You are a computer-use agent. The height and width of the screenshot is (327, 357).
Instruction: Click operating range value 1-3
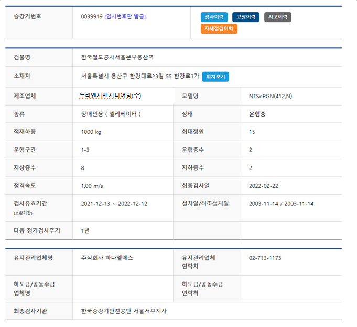85,150
